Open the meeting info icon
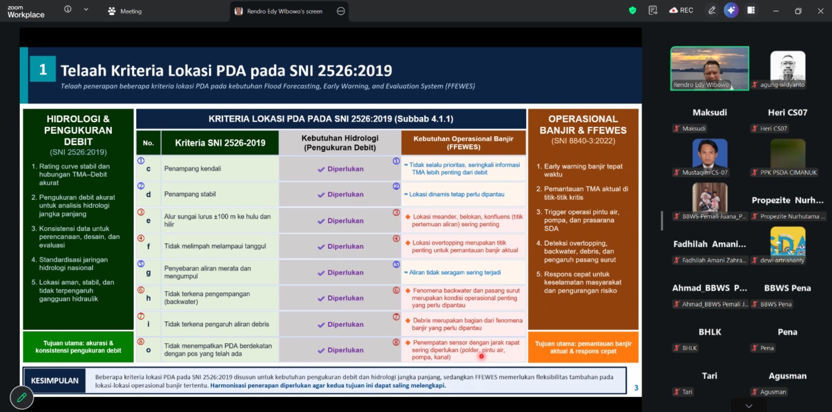Screen dimensions: 832x412 click(x=68, y=9)
